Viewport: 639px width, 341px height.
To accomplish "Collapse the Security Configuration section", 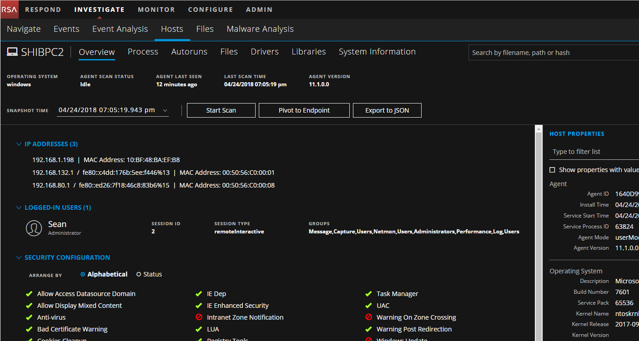I will coord(19,257).
